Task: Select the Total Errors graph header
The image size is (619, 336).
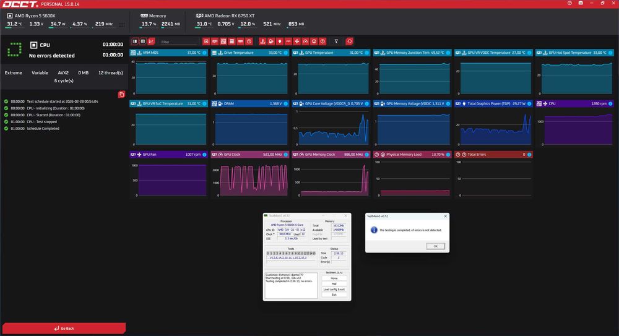Action: (493, 155)
